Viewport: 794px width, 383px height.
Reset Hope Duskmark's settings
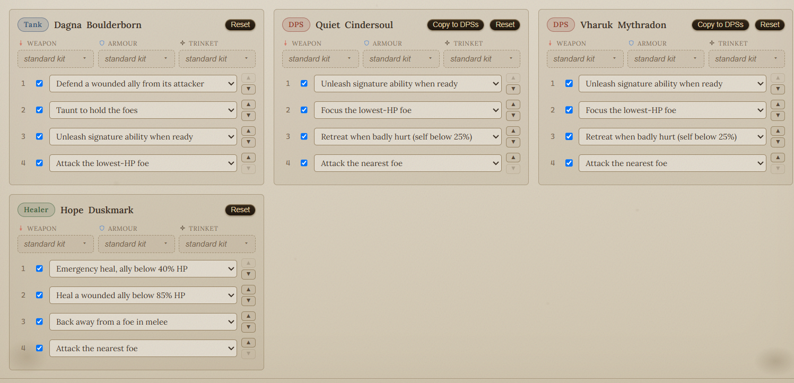coord(240,210)
